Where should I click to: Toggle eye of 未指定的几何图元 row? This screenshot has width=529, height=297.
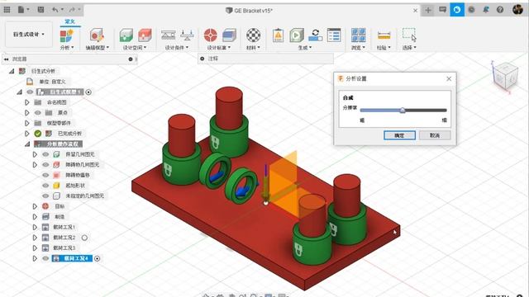(45, 196)
